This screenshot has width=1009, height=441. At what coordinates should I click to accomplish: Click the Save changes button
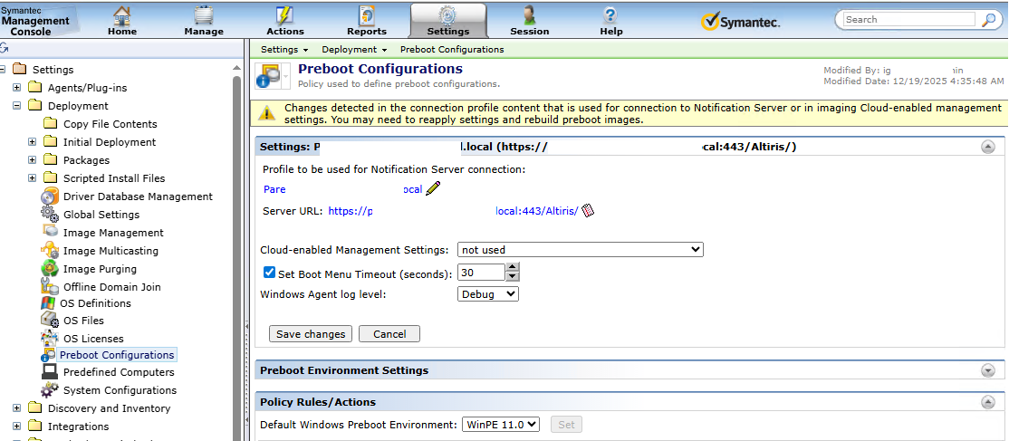(311, 334)
